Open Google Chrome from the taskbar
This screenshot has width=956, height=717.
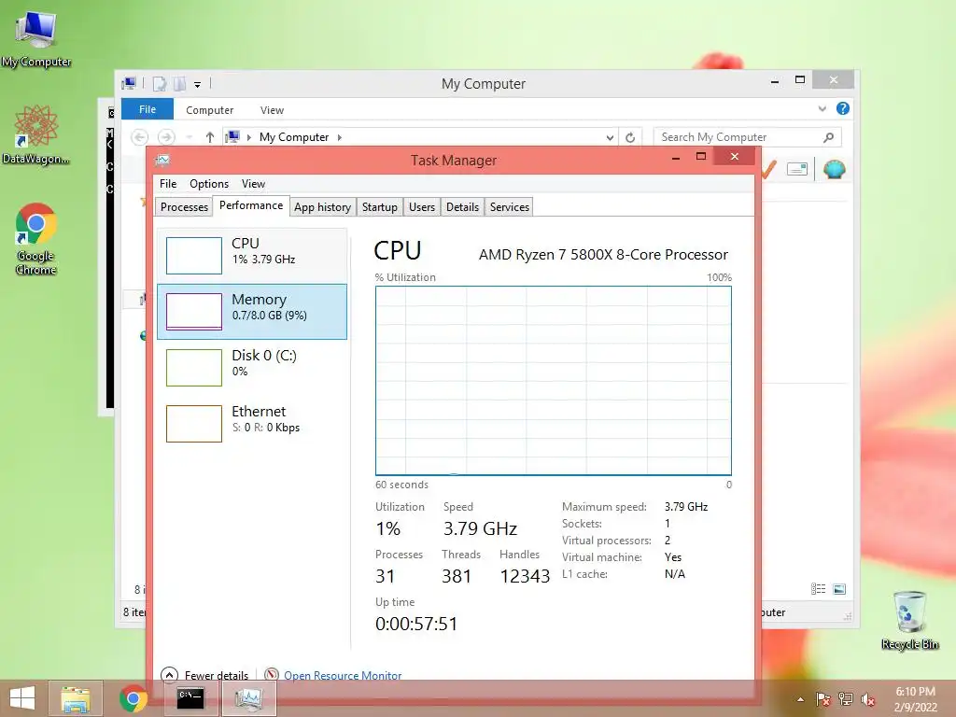pyautogui.click(x=133, y=698)
